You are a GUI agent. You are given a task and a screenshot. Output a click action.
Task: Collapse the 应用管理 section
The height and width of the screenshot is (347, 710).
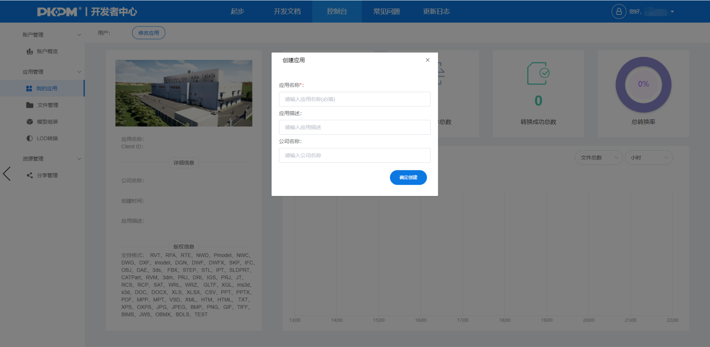[x=79, y=72]
